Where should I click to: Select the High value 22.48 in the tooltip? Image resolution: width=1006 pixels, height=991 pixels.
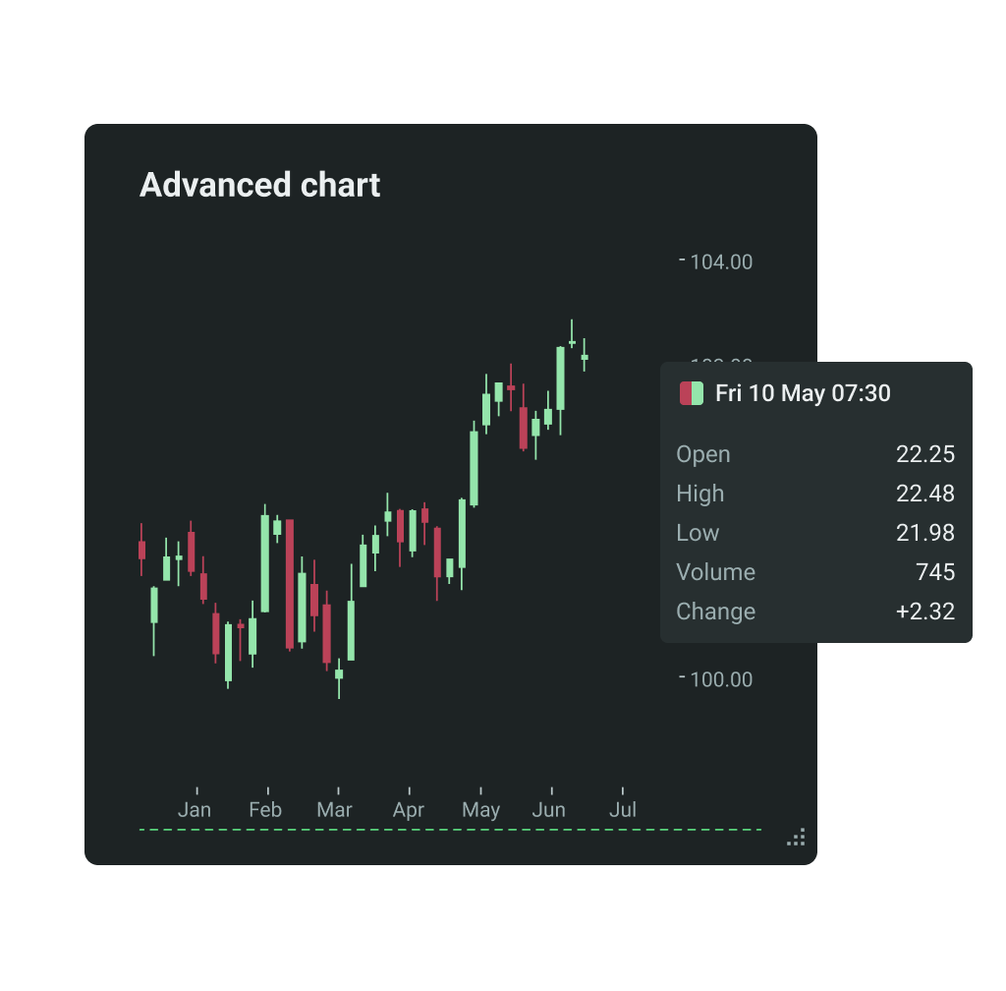pyautogui.click(x=925, y=494)
